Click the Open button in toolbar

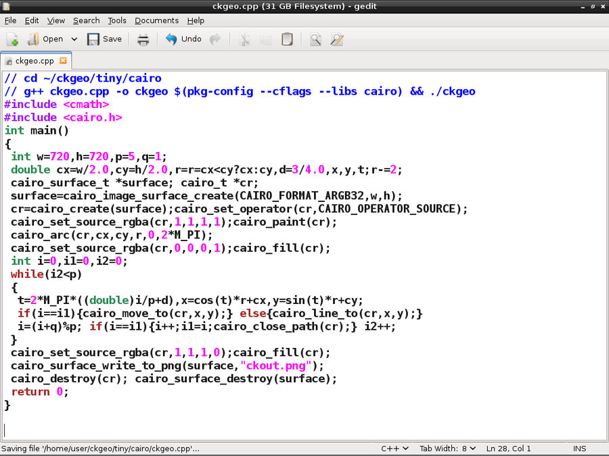tap(45, 39)
